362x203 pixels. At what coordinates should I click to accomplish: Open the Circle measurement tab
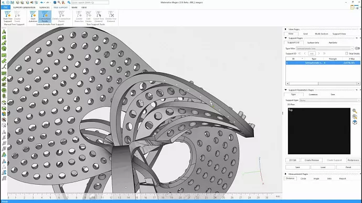coord(303,178)
